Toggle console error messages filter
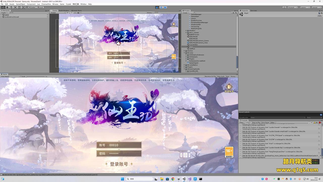This screenshot has width=323, height=182. click(x=320, y=123)
